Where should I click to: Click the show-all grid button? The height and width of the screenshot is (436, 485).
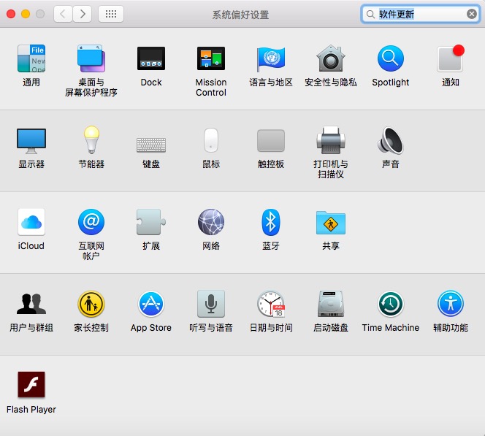[x=111, y=14]
